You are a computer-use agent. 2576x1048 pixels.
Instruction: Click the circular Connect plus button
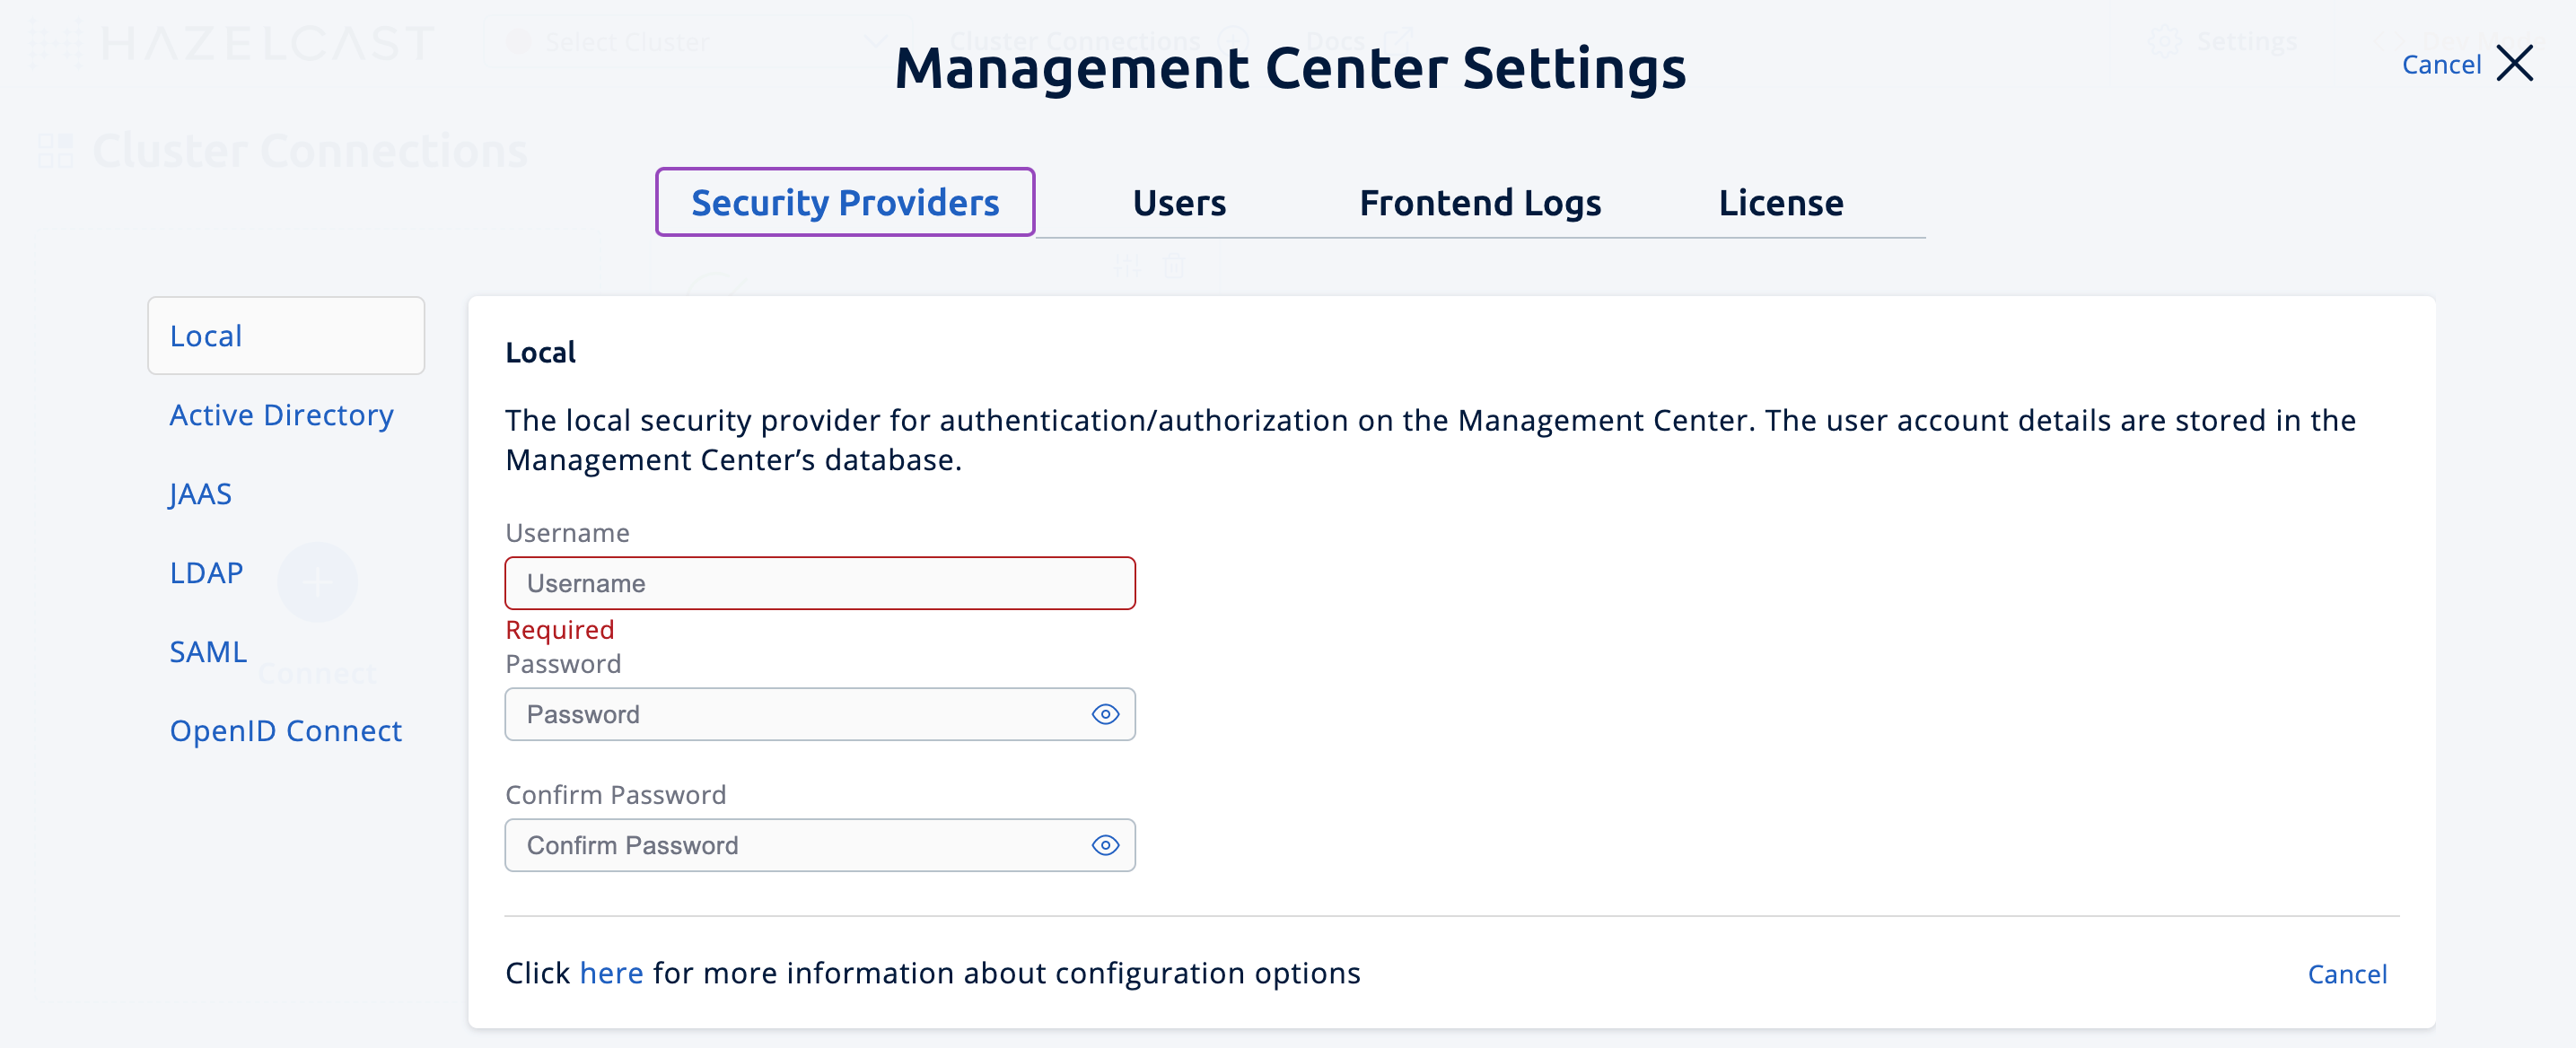[318, 582]
